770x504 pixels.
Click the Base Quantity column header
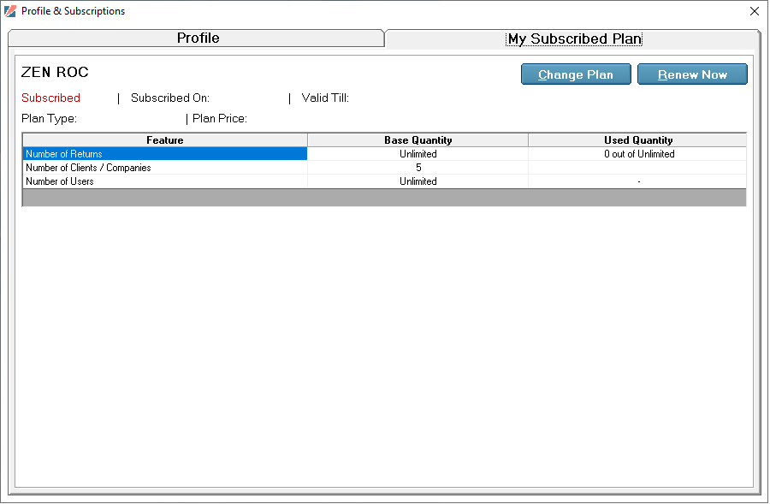[x=418, y=140]
